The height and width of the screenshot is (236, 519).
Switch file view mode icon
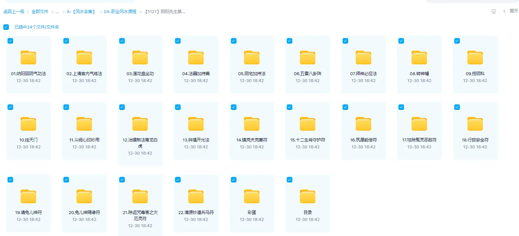point(493,11)
